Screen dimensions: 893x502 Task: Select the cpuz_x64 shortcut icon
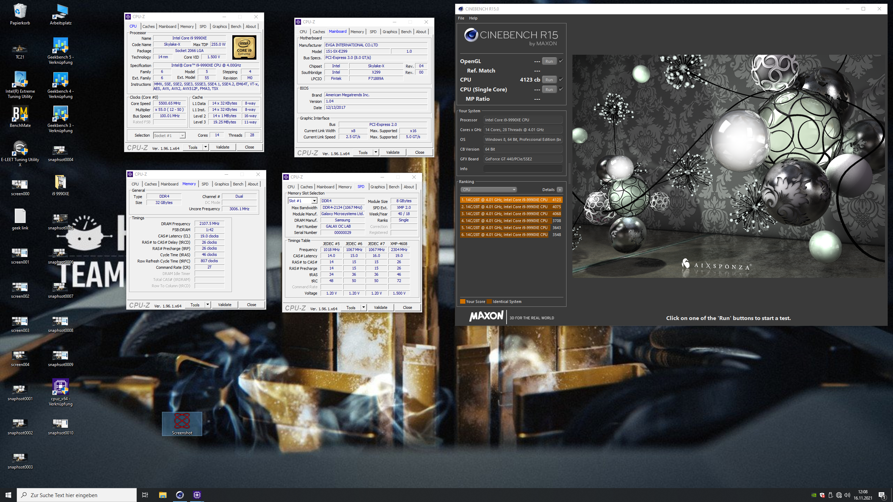click(60, 393)
